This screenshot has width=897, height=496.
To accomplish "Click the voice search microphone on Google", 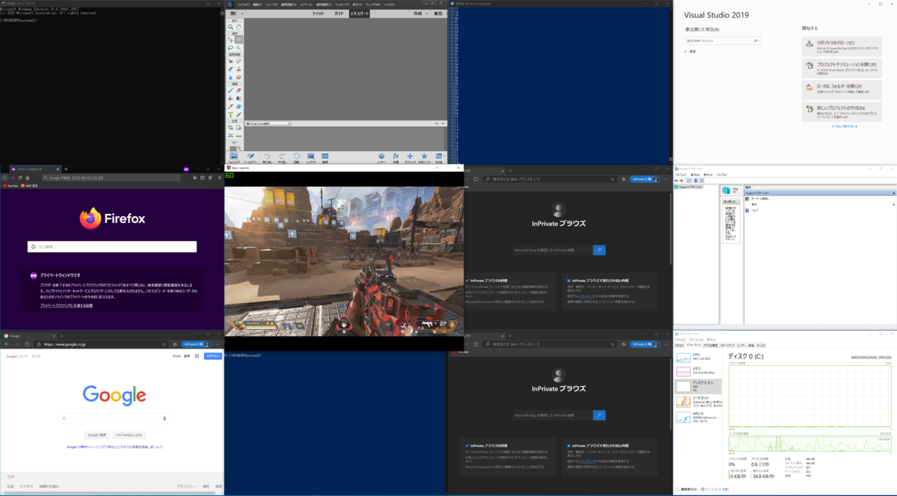I will (x=164, y=418).
